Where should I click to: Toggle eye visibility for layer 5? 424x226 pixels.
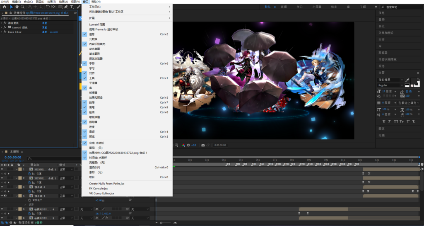pyautogui.click(x=2, y=209)
